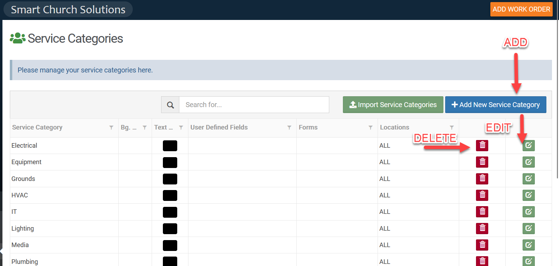The width and height of the screenshot is (559, 266).
Task: Sort by Service Category column header
Action: coord(37,127)
